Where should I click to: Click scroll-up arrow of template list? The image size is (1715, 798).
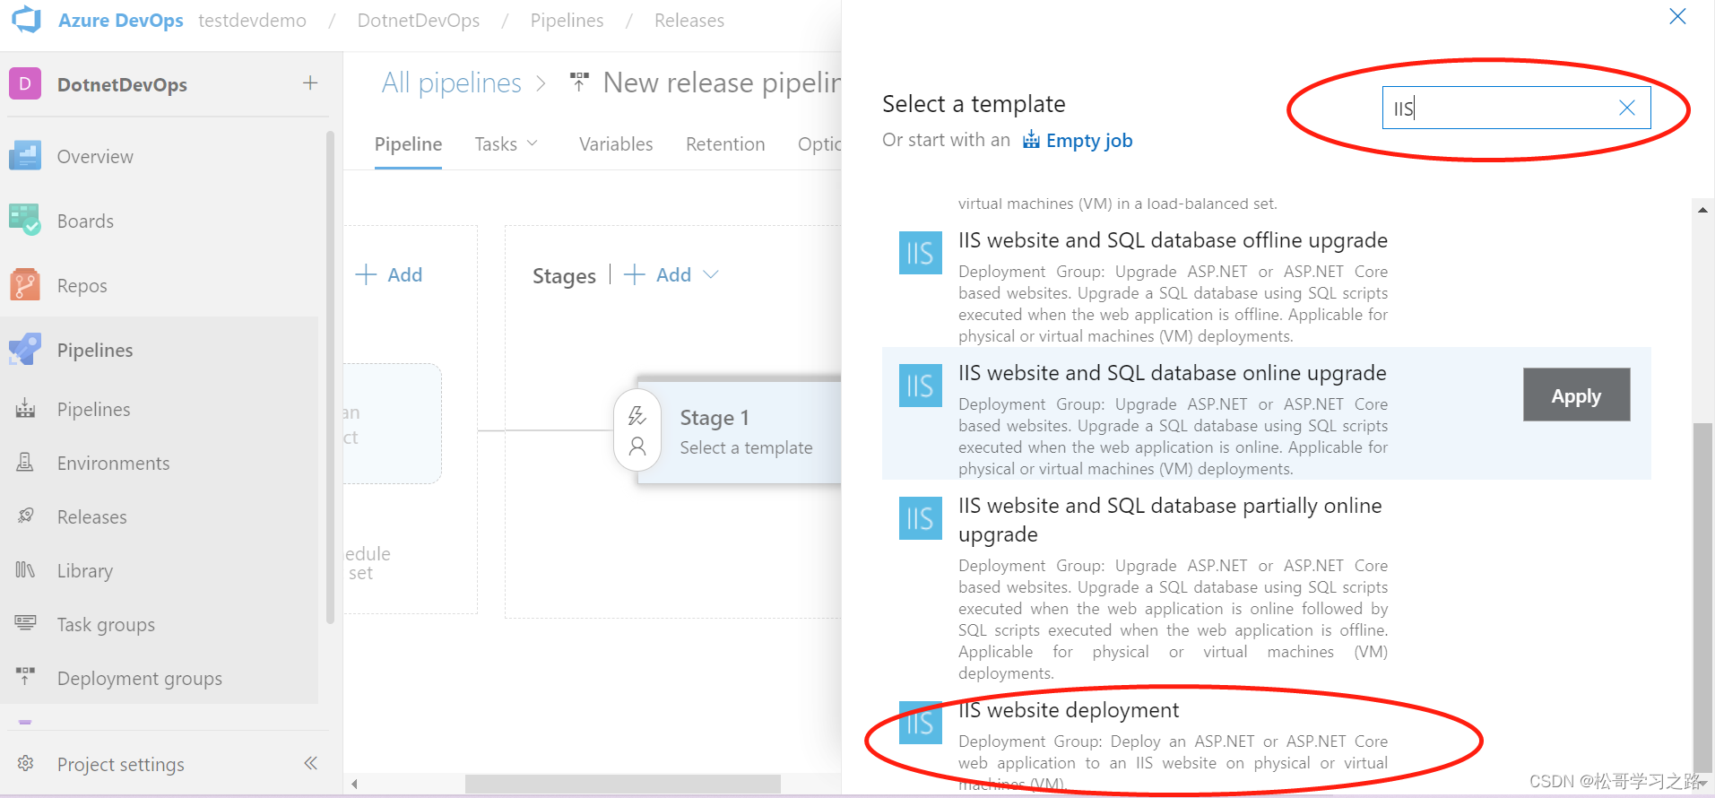pos(1702,210)
